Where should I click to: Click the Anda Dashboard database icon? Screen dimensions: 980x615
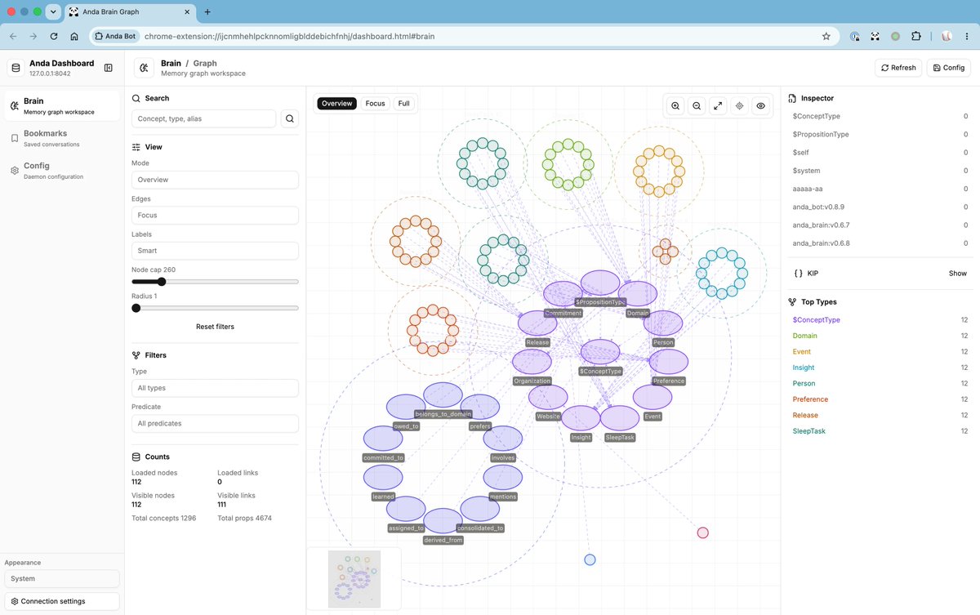click(16, 68)
